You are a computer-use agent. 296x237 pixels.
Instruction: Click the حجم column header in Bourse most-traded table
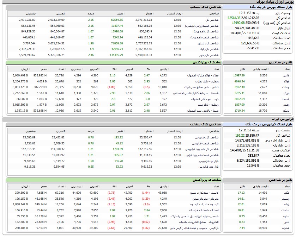[44, 69]
